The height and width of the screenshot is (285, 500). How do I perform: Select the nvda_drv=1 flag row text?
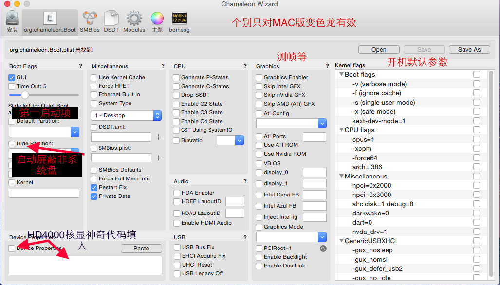coord(370,232)
